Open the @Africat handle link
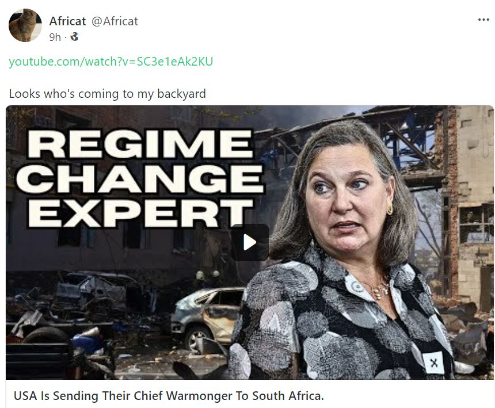This screenshot has height=408, width=495. coord(115,21)
